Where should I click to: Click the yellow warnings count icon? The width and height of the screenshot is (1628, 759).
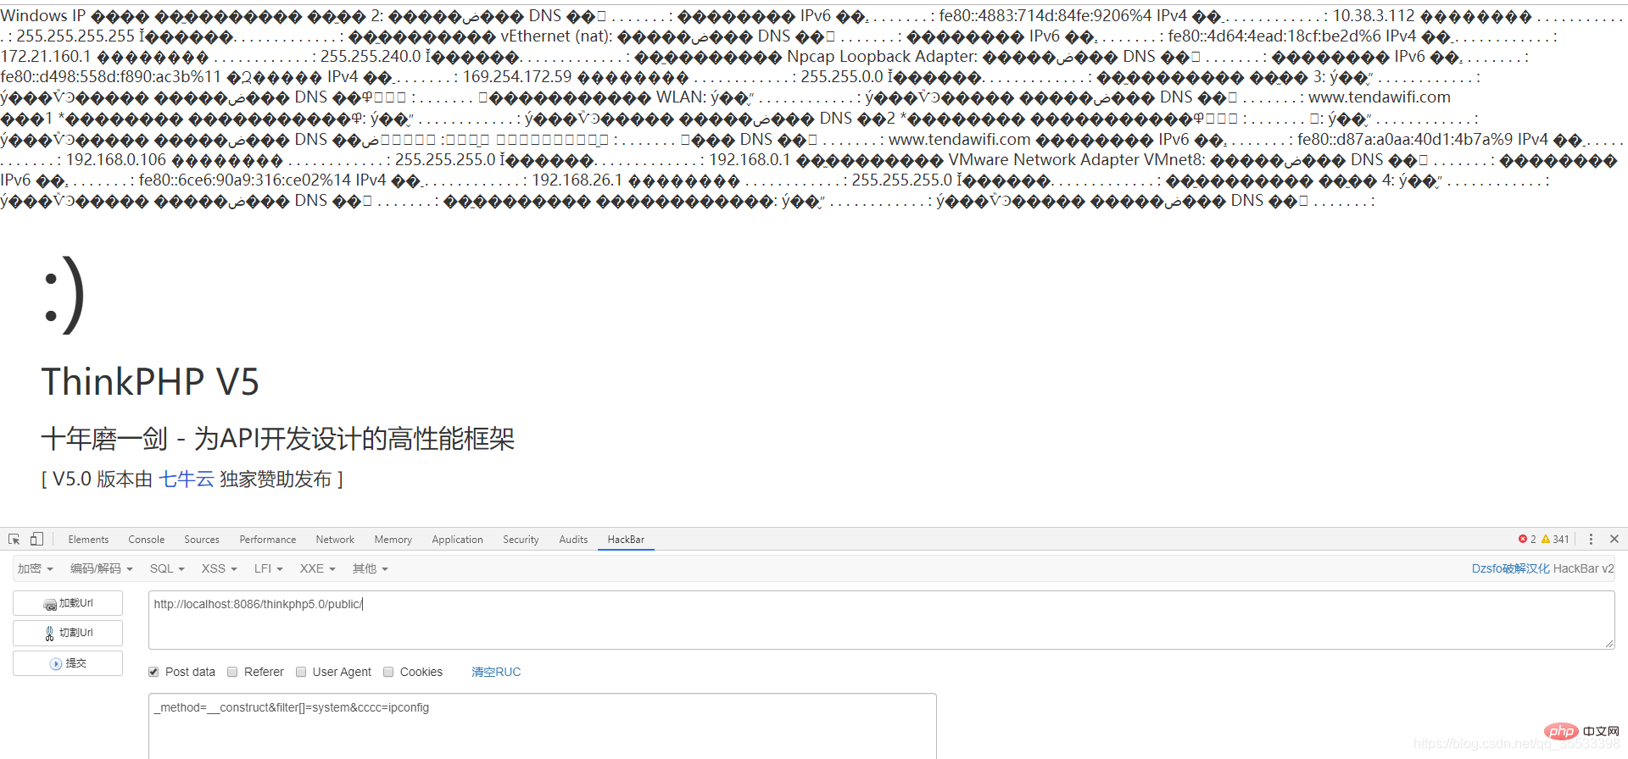click(x=1546, y=539)
